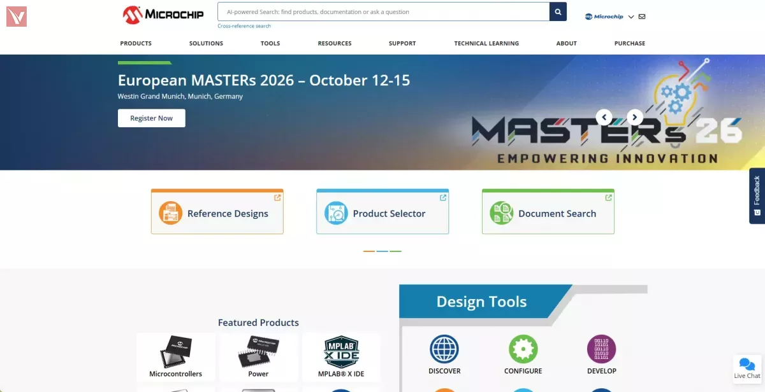Click the previous slide arrow on banner
The width and height of the screenshot is (765, 392).
[604, 117]
